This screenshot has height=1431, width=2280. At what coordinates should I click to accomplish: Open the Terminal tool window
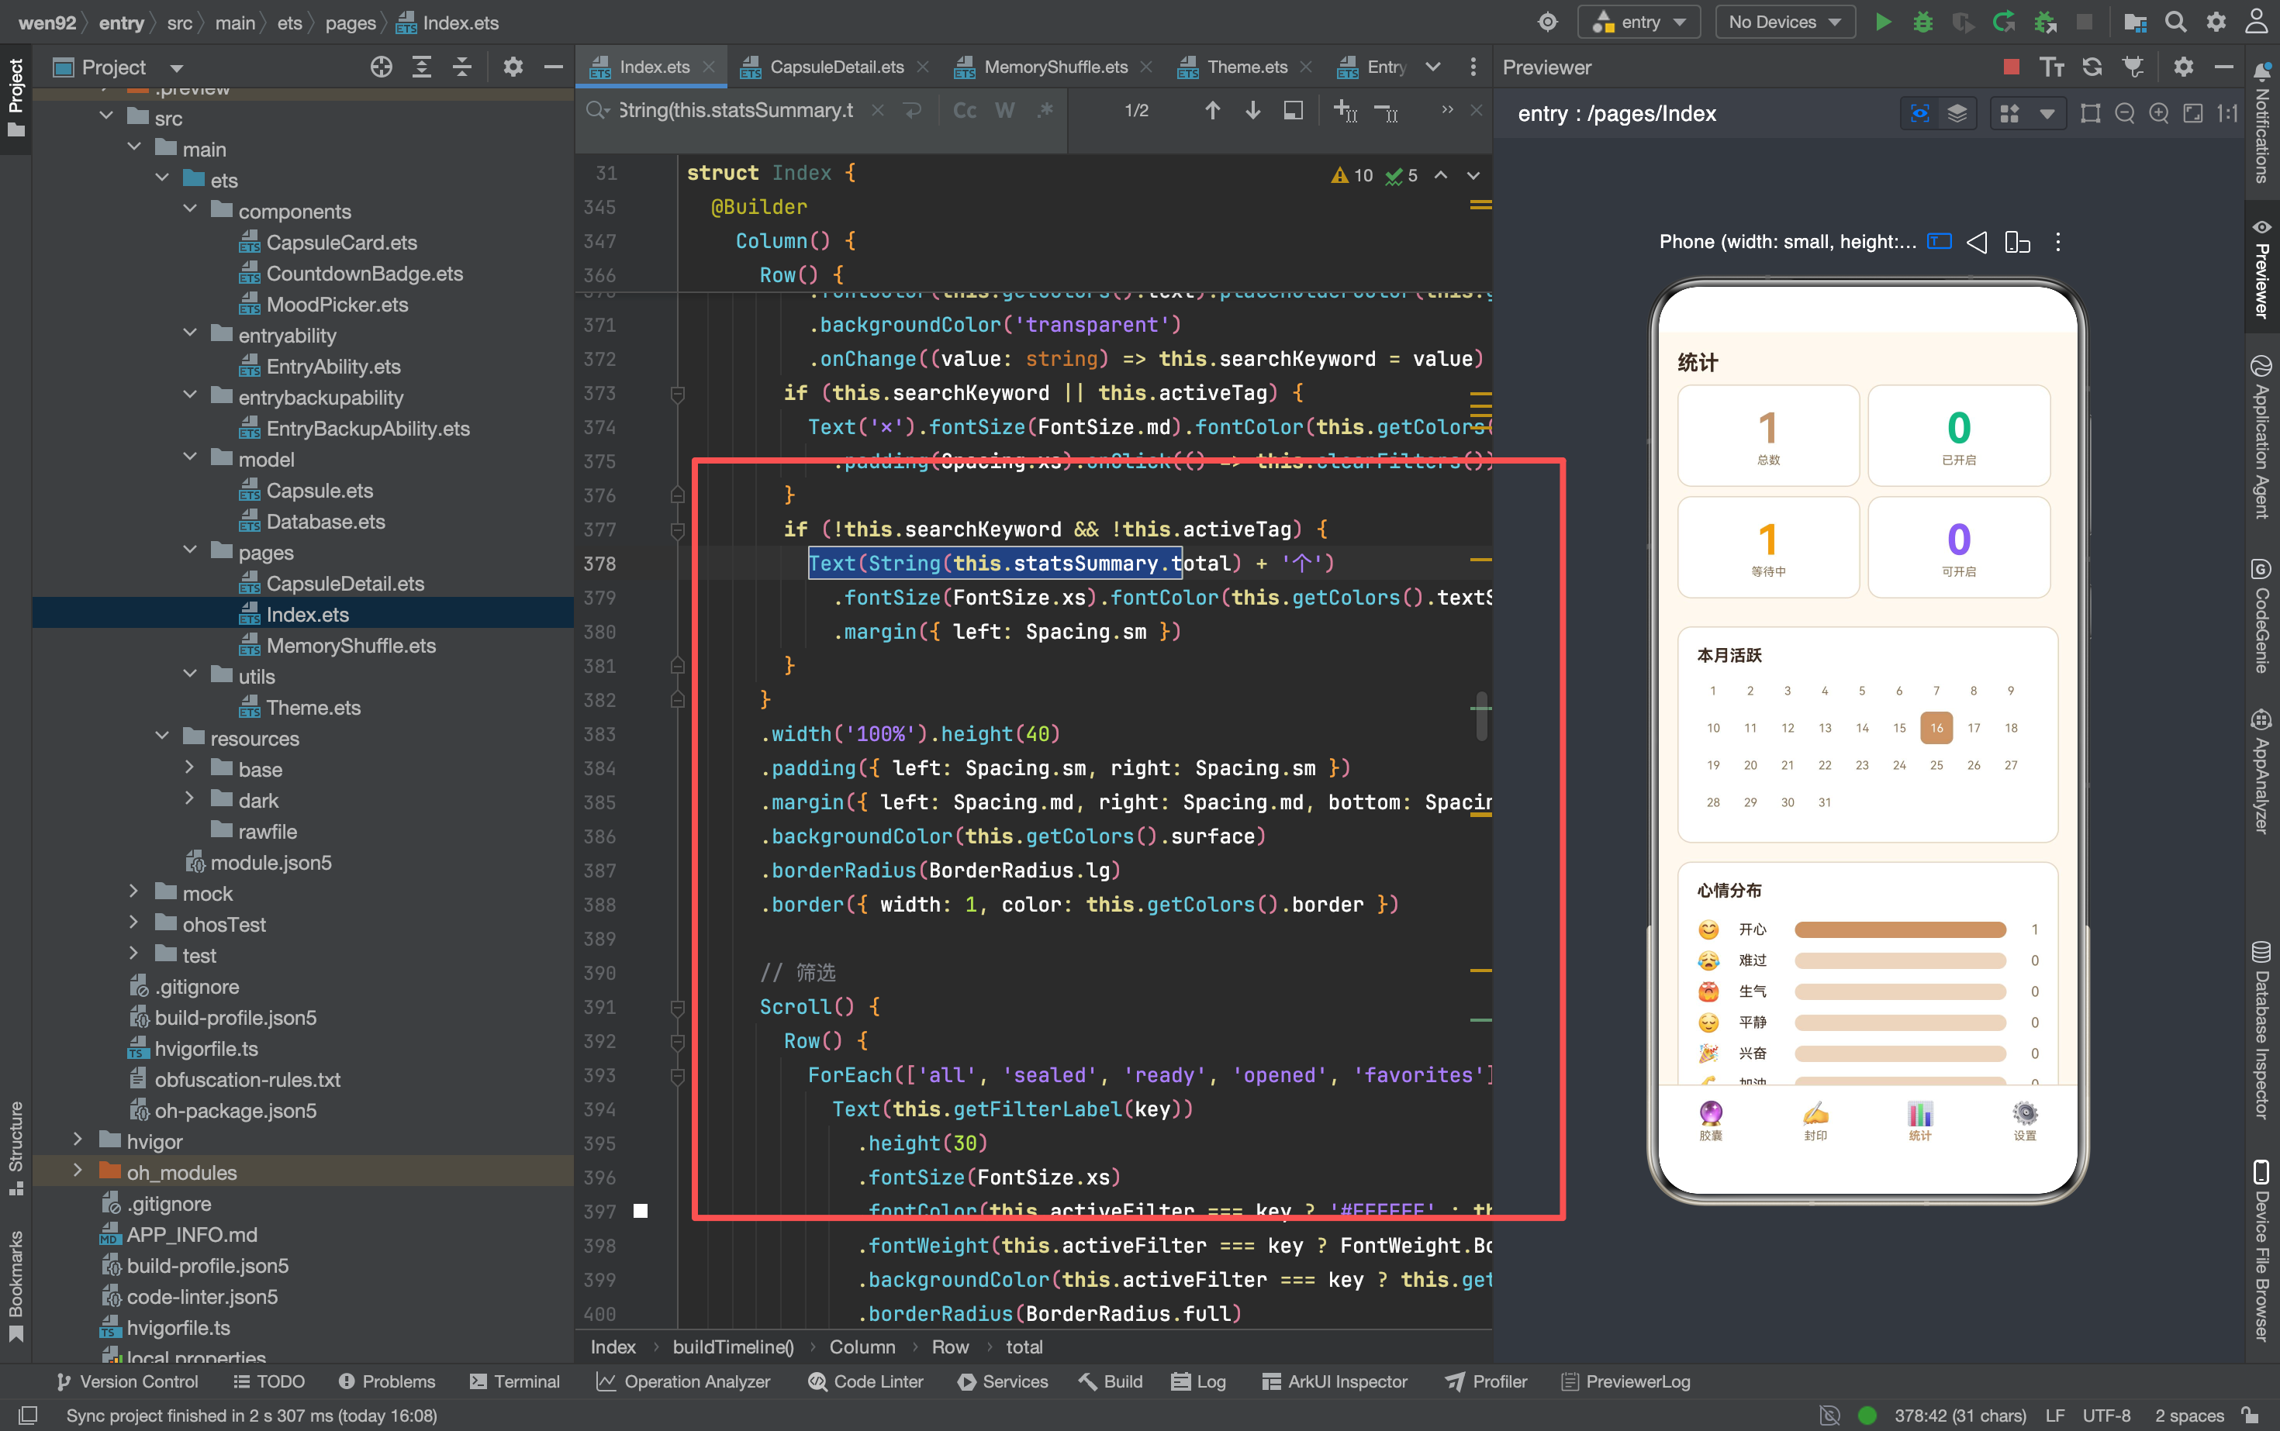tap(514, 1381)
